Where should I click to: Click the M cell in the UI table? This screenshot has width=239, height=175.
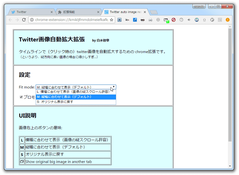click(x=22, y=147)
